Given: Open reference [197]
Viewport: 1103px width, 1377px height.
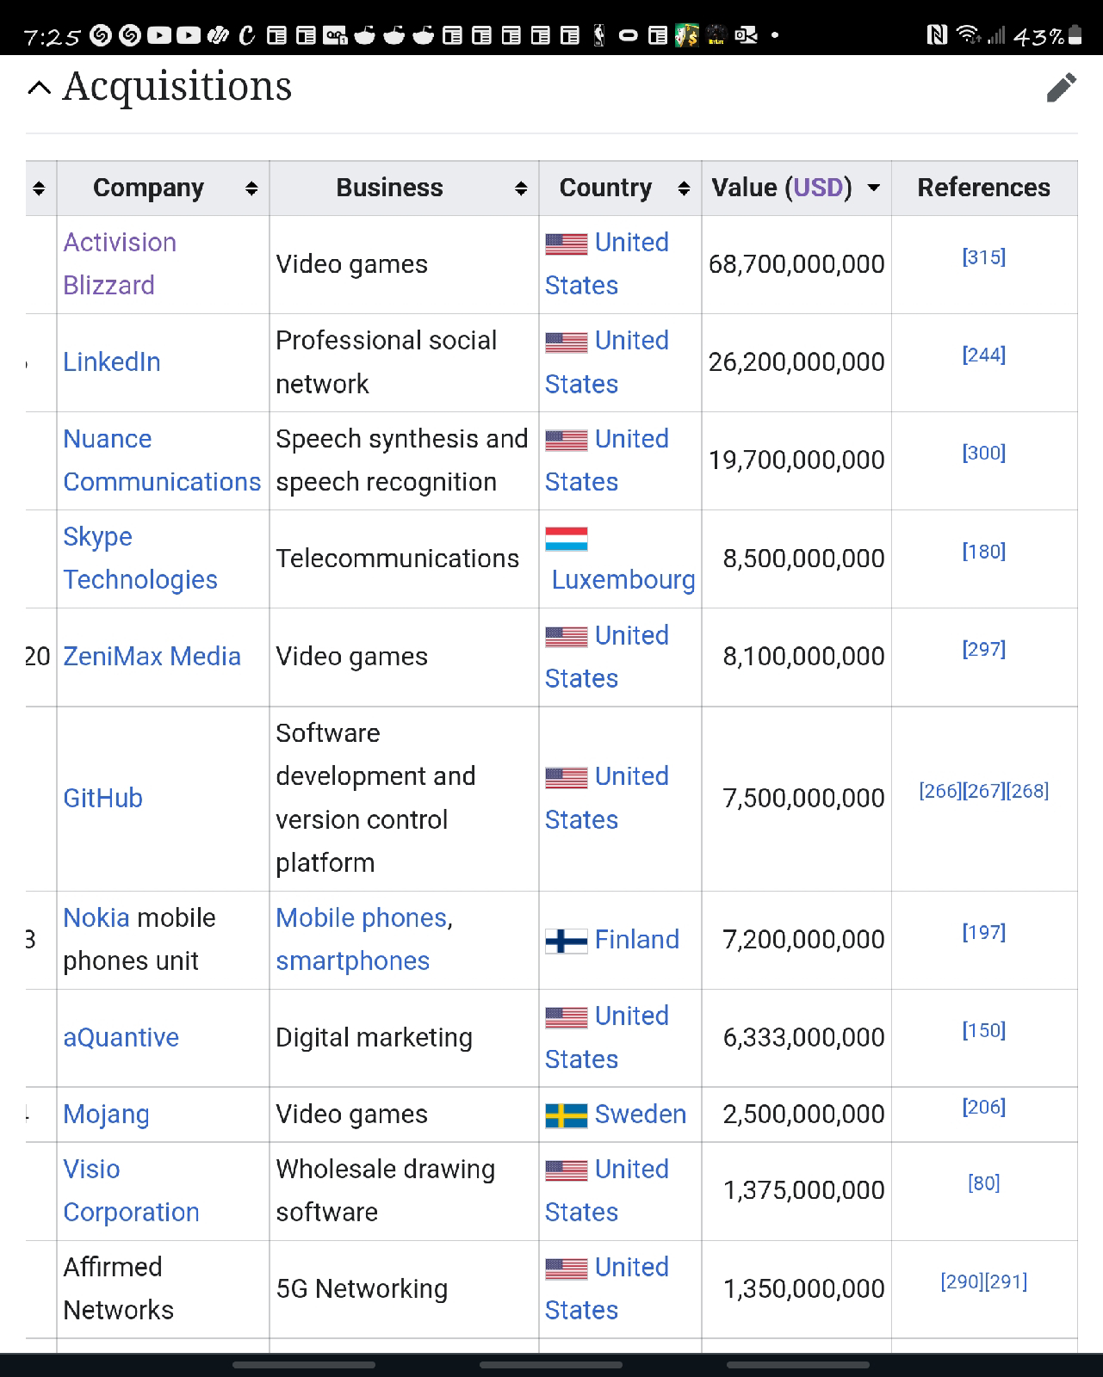Looking at the screenshot, I should pos(983,932).
